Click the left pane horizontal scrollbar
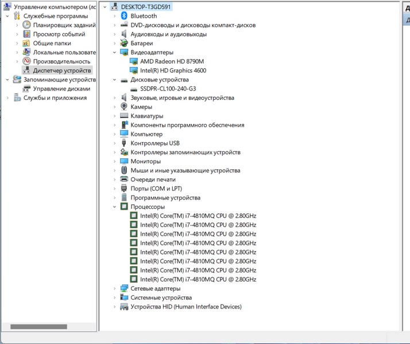Viewport: 410px width, 344px height. (38, 327)
